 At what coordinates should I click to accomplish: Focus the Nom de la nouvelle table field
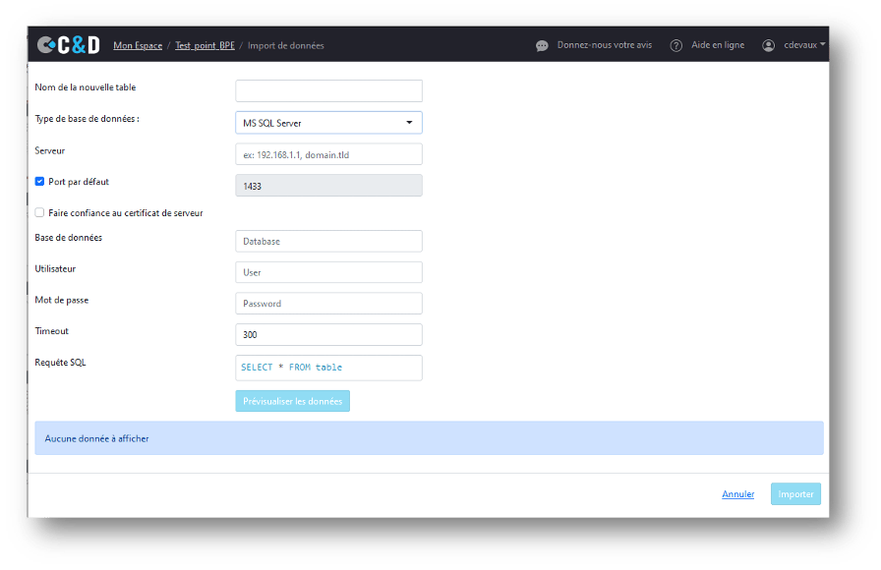click(x=328, y=91)
